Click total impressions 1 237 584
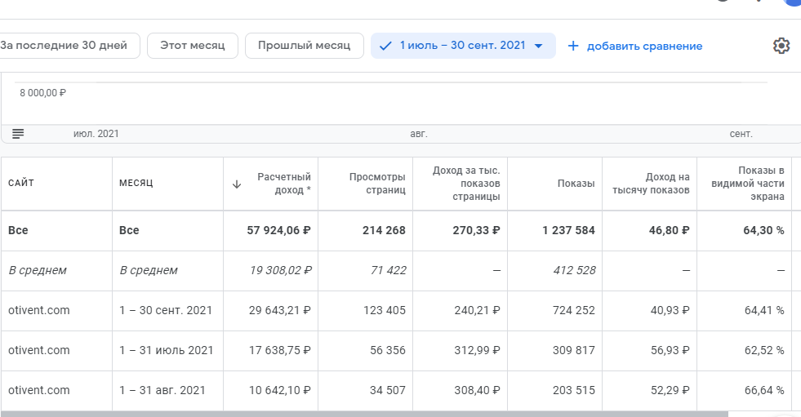The image size is (801, 417). [x=568, y=230]
